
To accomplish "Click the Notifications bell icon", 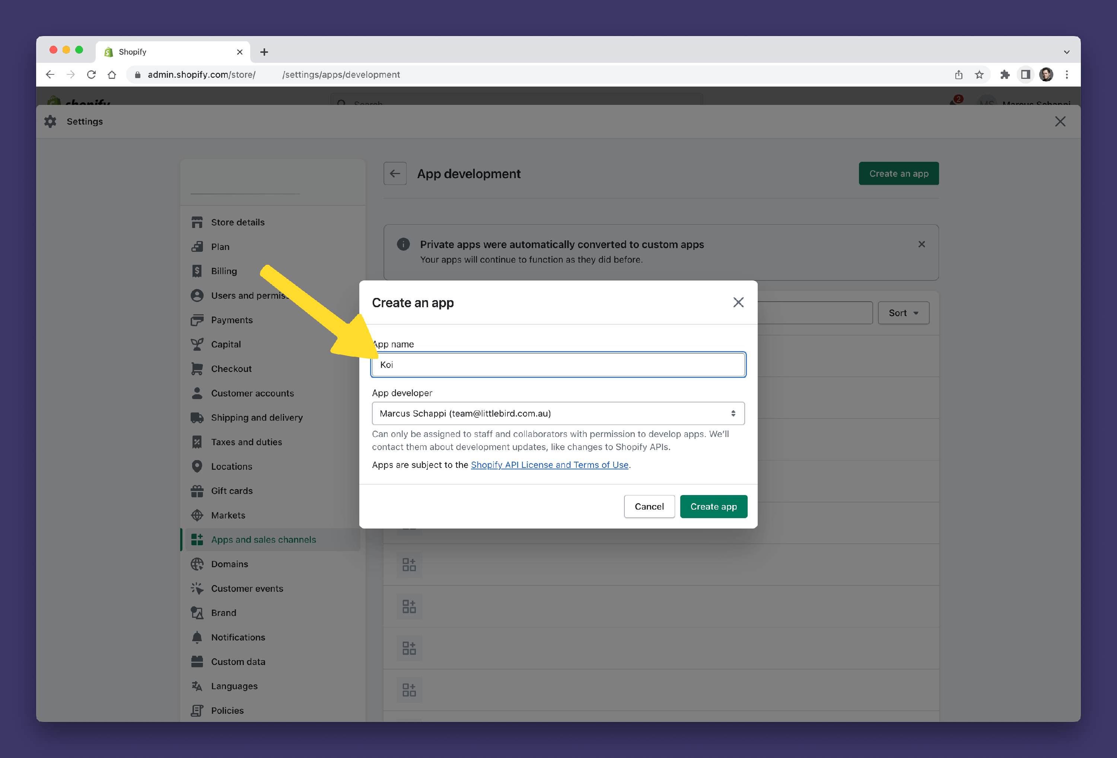I will [x=197, y=637].
